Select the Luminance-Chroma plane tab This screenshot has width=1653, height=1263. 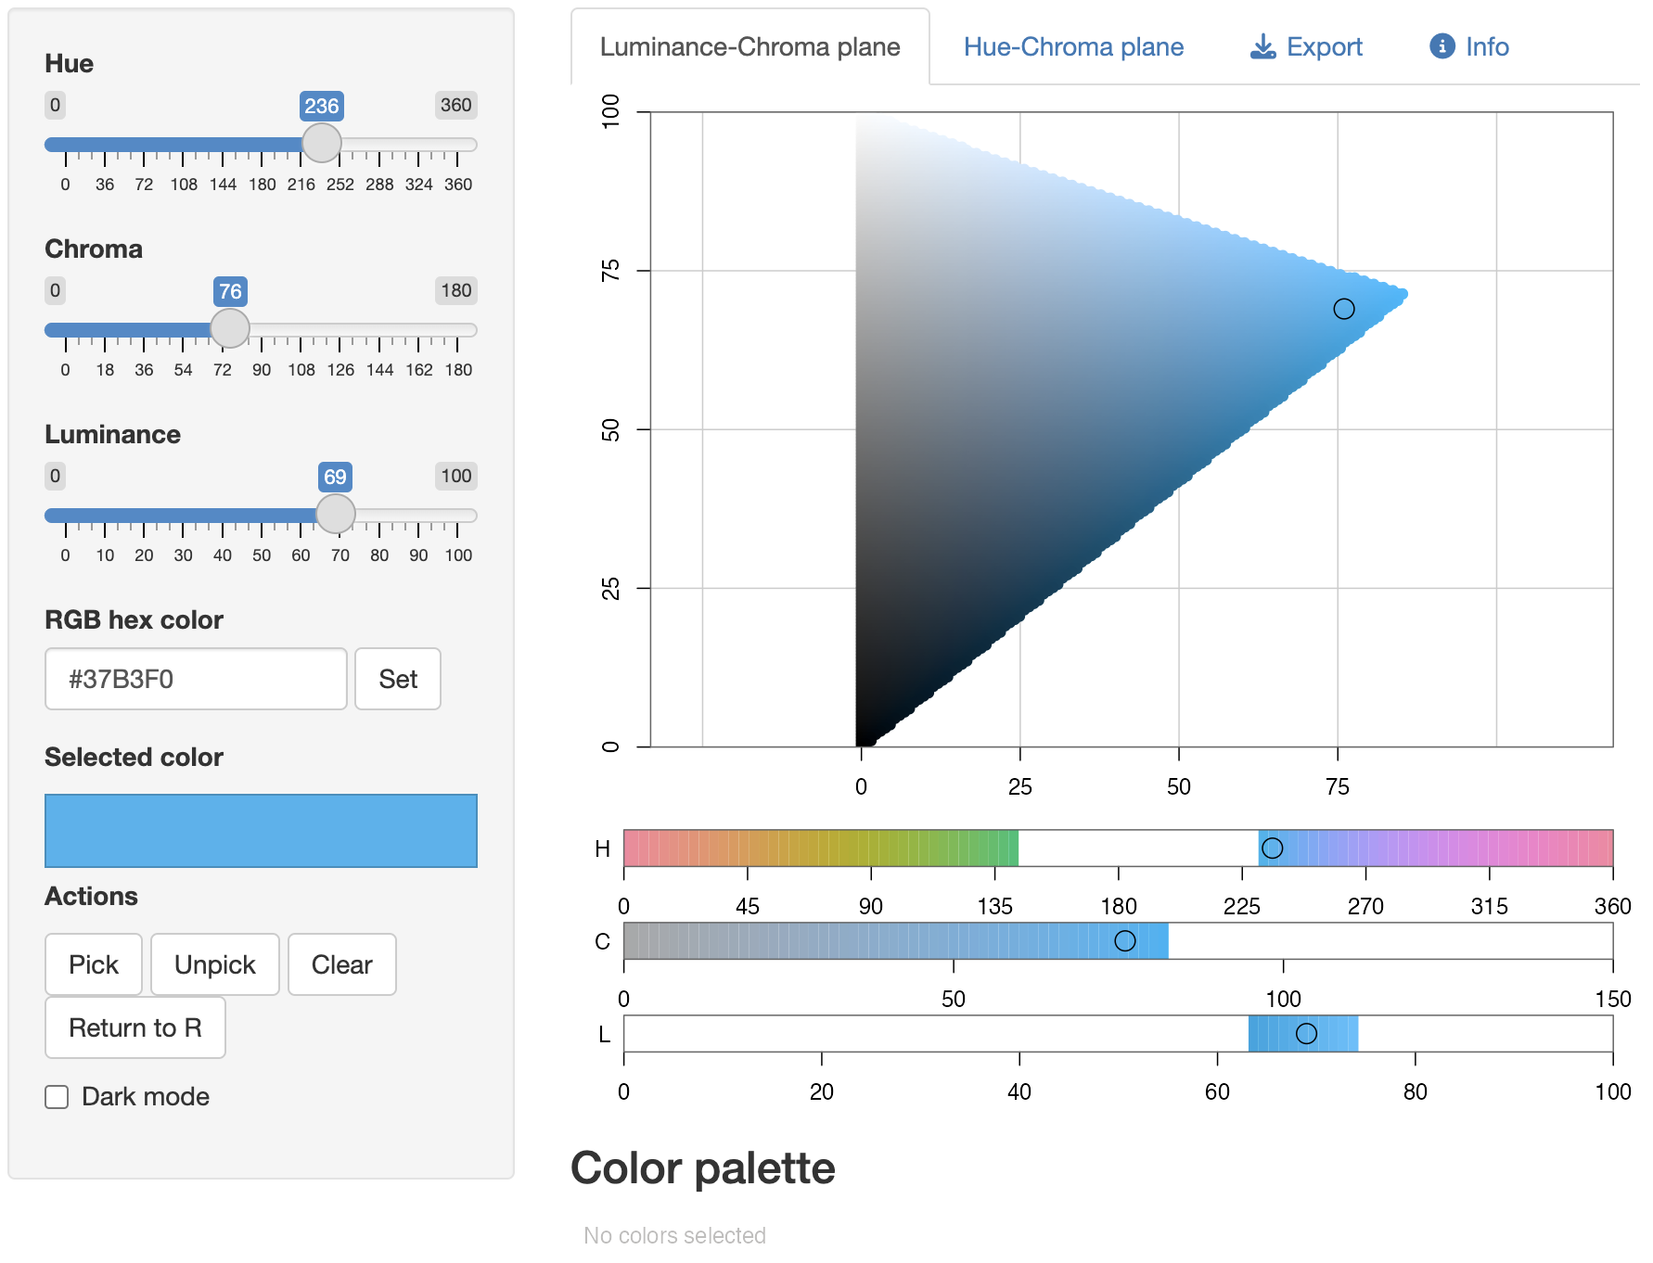(x=750, y=47)
